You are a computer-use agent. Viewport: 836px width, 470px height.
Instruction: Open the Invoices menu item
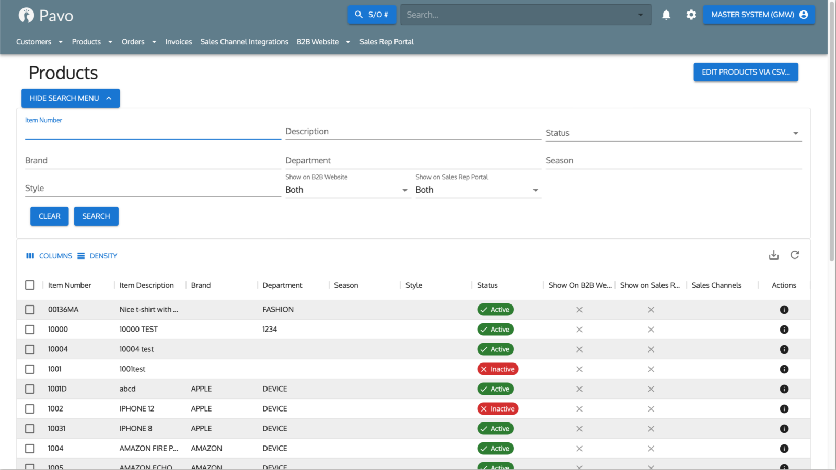coord(179,42)
